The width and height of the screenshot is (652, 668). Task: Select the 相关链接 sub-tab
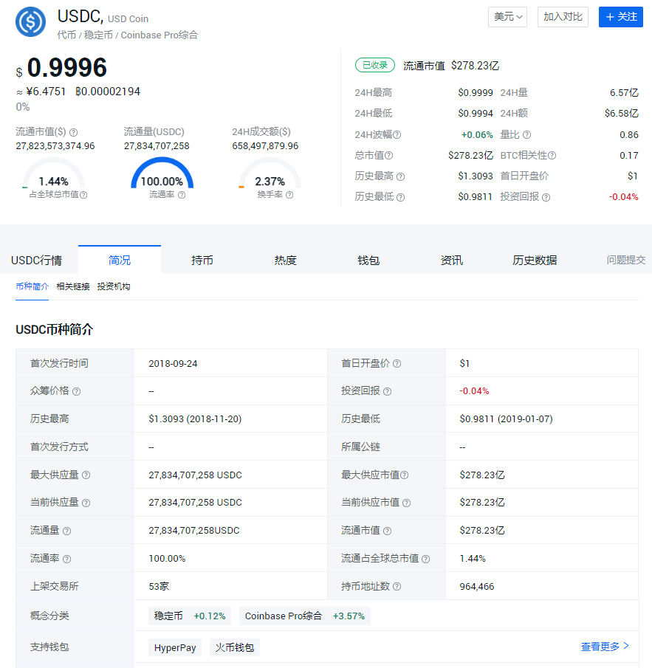click(x=73, y=286)
